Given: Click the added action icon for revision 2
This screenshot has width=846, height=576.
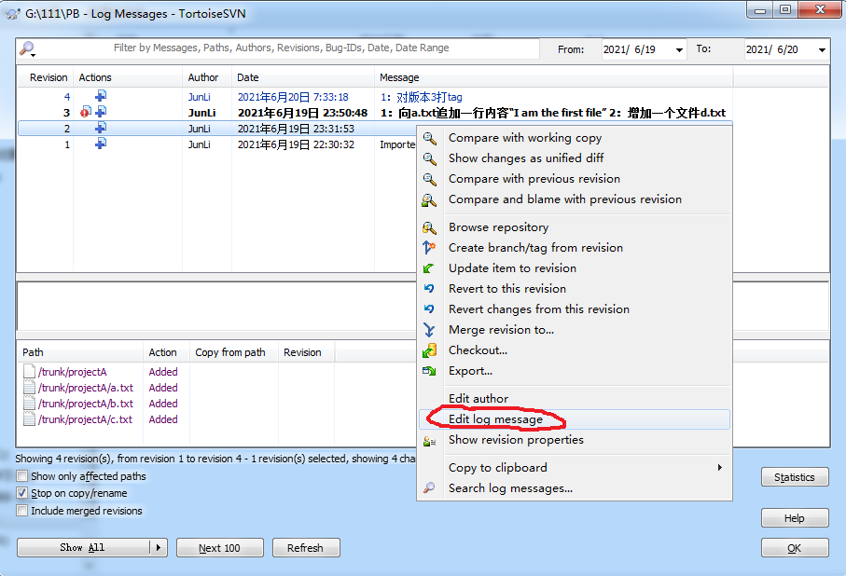Looking at the screenshot, I should [x=101, y=128].
